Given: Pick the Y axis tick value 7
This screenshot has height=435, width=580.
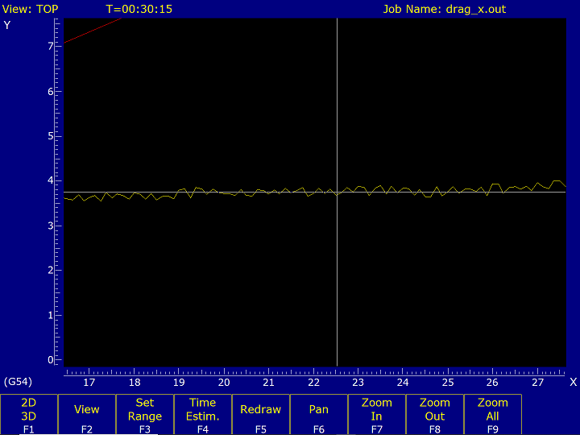Looking at the screenshot, I should point(51,46).
